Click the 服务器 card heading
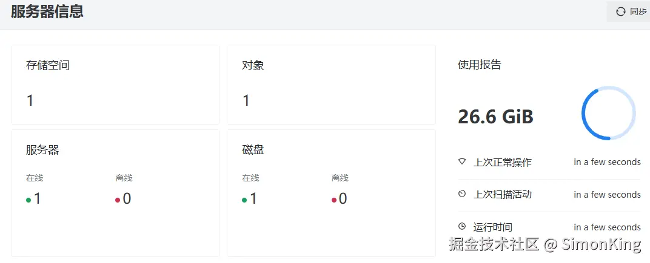This screenshot has height=263, width=650. point(42,150)
